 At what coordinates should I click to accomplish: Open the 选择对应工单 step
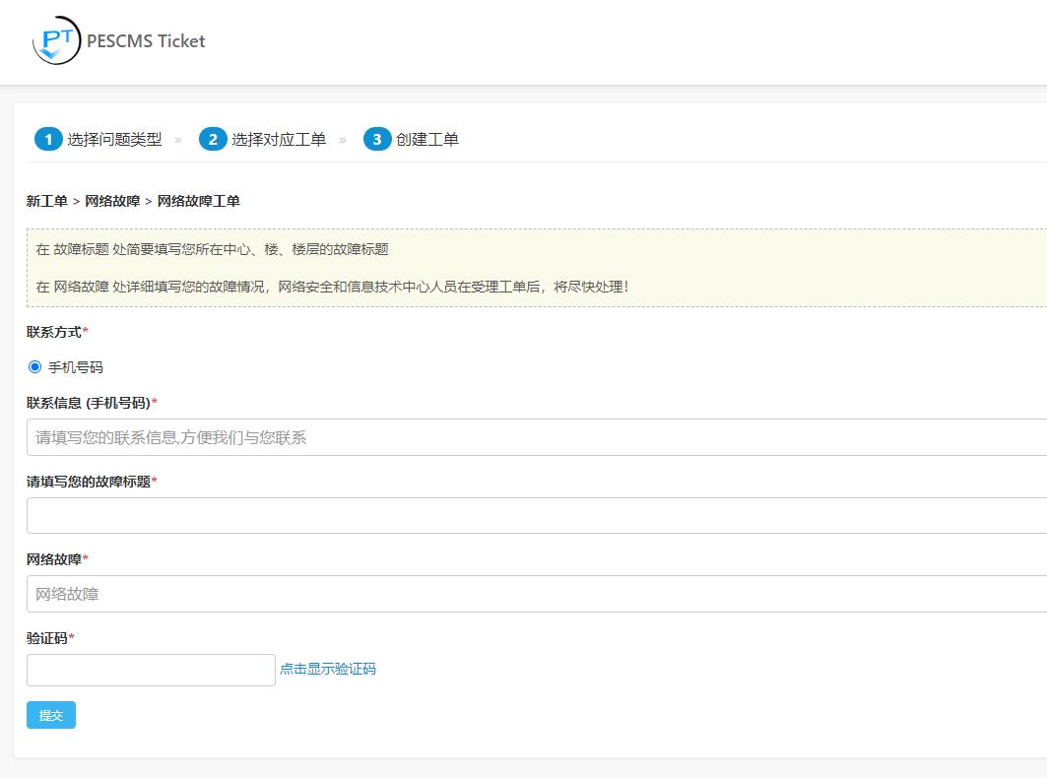pos(279,140)
